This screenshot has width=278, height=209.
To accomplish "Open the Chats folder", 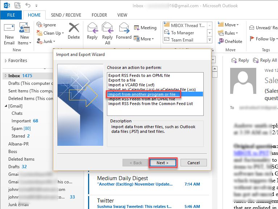I will point(17,113).
